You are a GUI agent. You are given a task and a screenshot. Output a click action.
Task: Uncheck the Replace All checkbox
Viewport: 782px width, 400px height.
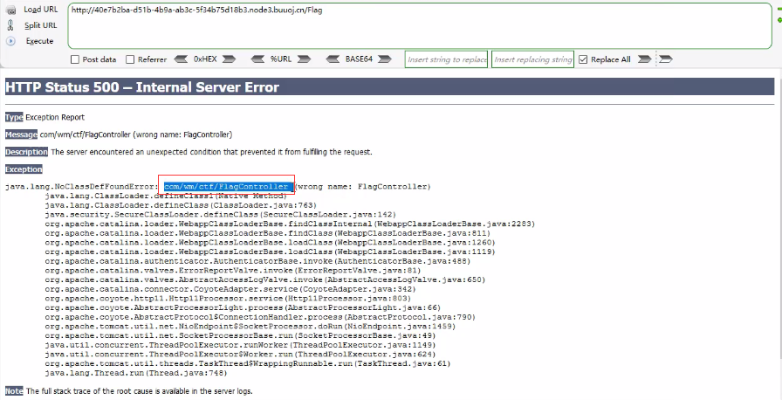(x=583, y=59)
